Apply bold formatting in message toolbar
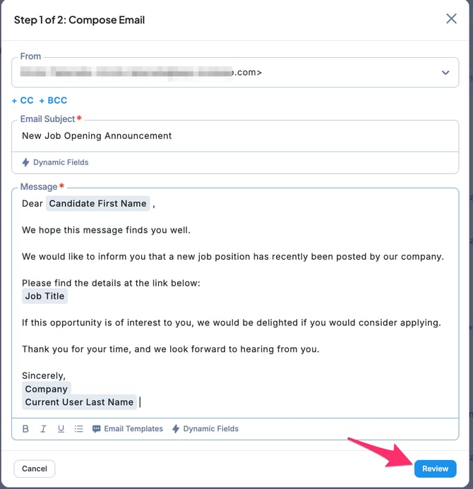This screenshot has width=473, height=489. point(26,429)
